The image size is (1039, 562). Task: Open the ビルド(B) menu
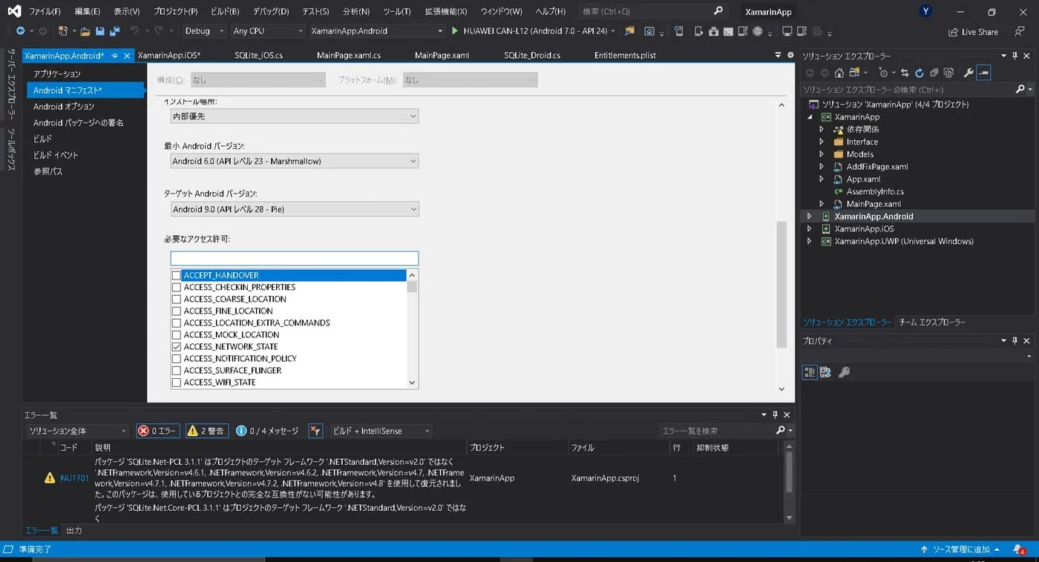[x=225, y=11]
